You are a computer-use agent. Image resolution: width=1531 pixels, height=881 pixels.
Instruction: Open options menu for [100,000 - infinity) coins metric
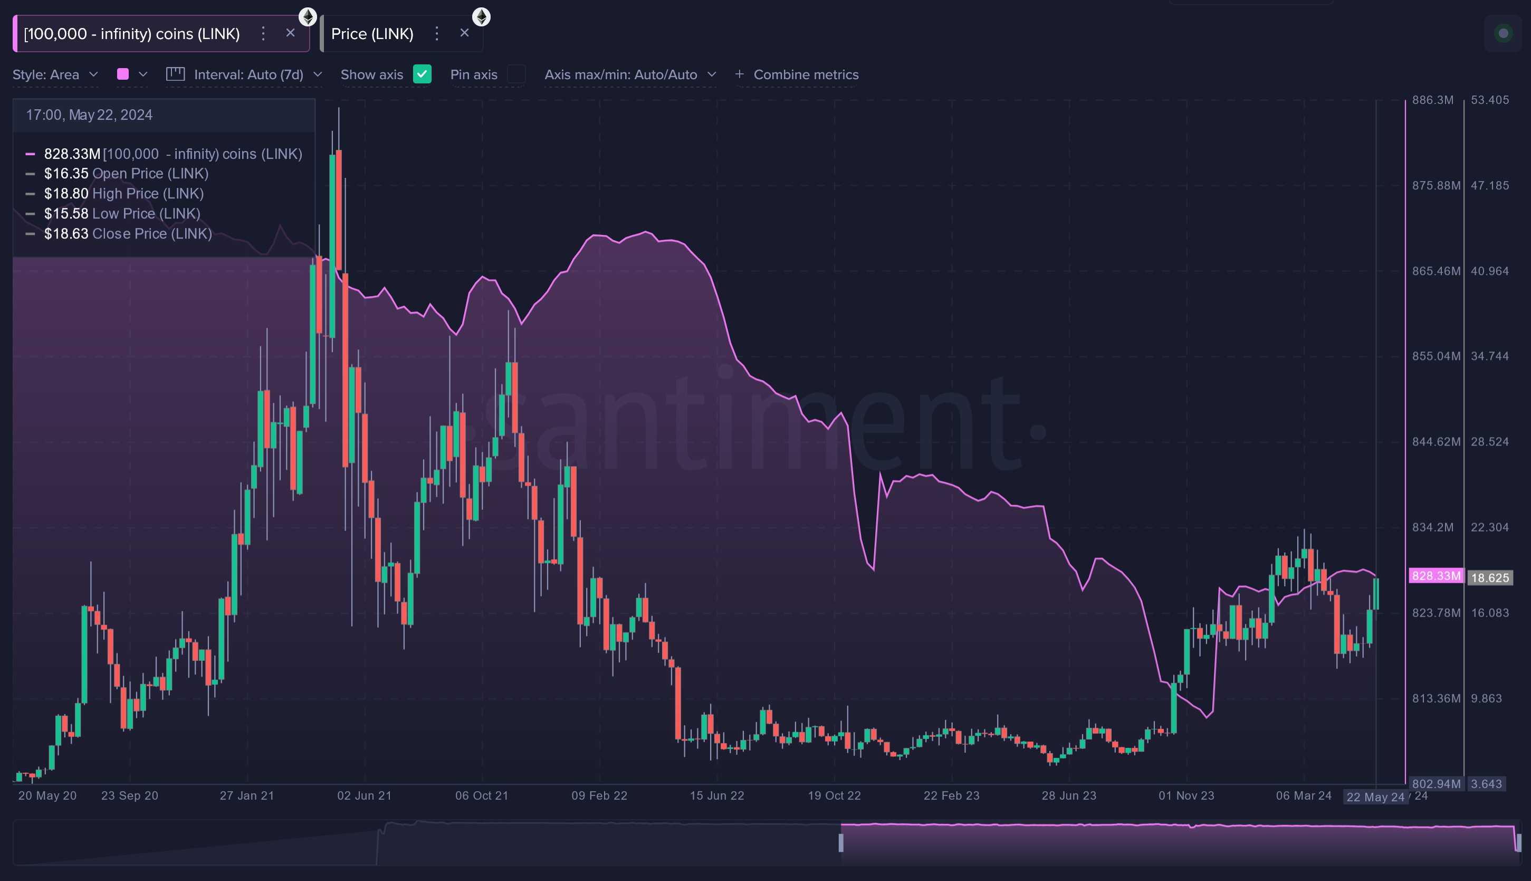[x=263, y=33]
